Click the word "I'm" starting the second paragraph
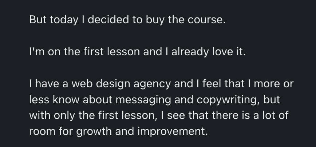The width and height of the screenshot is (316, 147). click(37, 52)
